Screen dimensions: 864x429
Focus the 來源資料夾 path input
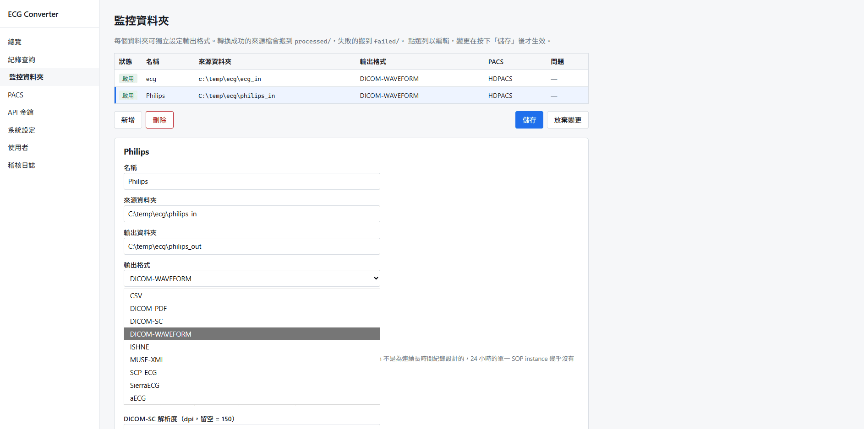coord(252,214)
